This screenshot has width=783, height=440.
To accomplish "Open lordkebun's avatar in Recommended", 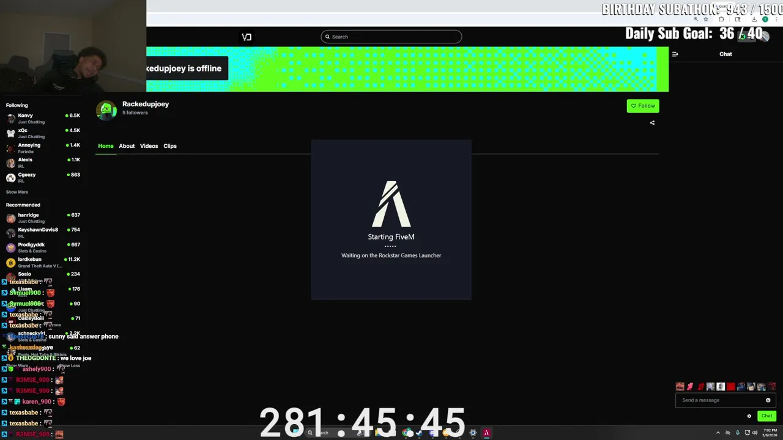I will tap(10, 263).
